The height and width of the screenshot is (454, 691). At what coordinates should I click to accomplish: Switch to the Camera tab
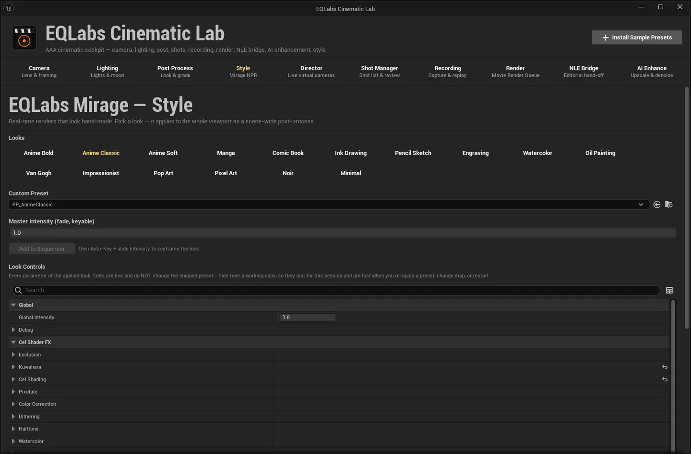coord(39,72)
